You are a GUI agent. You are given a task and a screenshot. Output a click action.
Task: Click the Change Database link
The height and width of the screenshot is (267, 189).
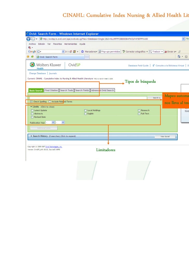point(37,73)
